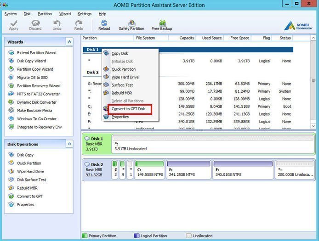The image size is (319, 241).
Task: Click the Flag column header
Action: pyautogui.click(x=262, y=38)
